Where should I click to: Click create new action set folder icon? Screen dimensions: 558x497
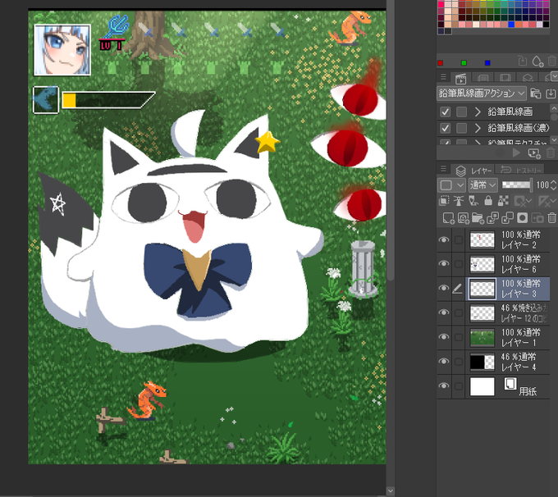click(x=535, y=93)
